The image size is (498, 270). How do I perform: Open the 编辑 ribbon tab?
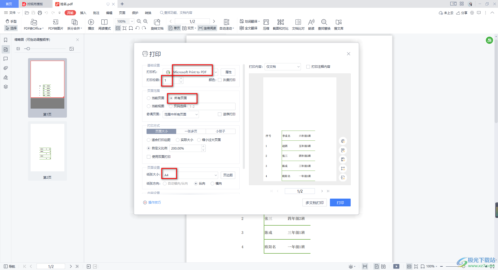tap(109, 13)
